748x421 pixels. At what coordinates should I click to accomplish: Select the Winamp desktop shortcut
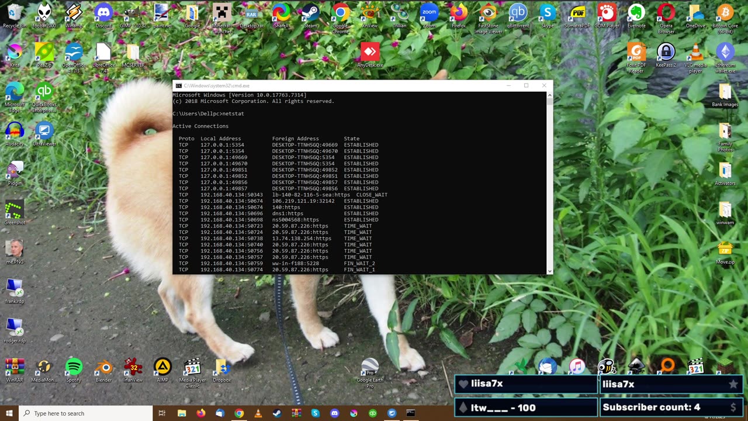coord(74,16)
